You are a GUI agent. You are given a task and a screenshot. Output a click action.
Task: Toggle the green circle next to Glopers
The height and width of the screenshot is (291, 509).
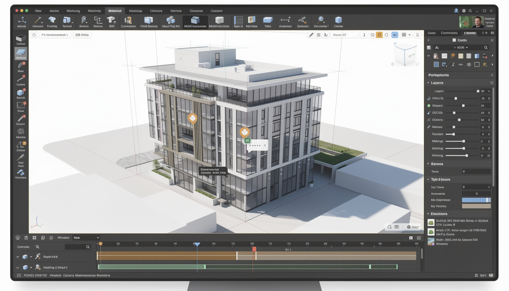[x=429, y=106]
